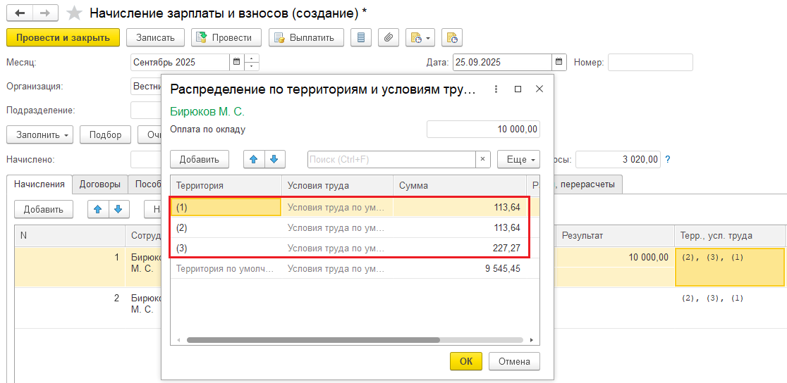Click the Результат column header
Image resolution: width=787 pixels, height=383 pixels.
coord(615,236)
